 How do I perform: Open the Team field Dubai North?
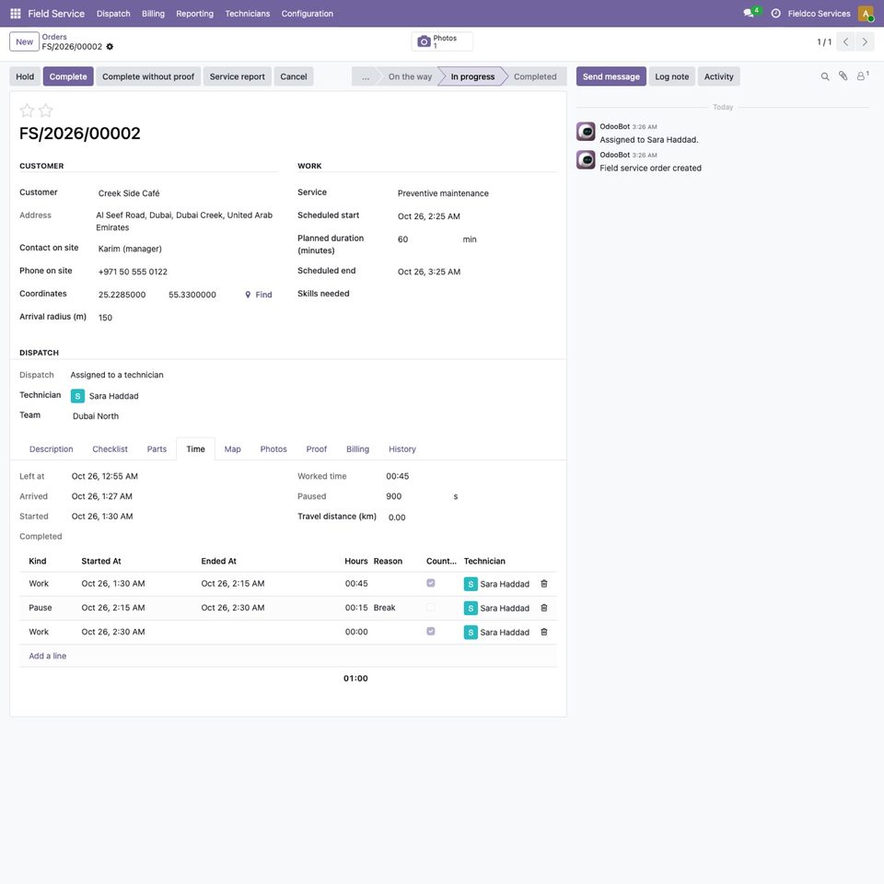pos(96,416)
